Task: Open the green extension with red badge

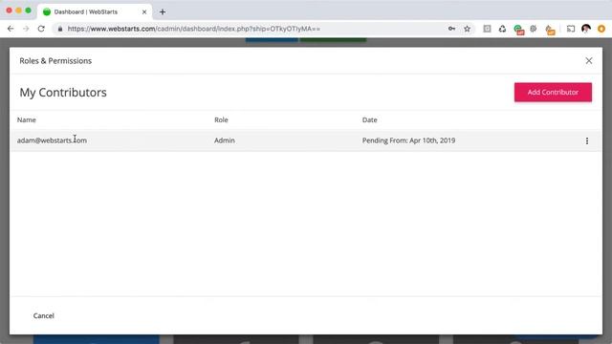Action: [x=518, y=30]
